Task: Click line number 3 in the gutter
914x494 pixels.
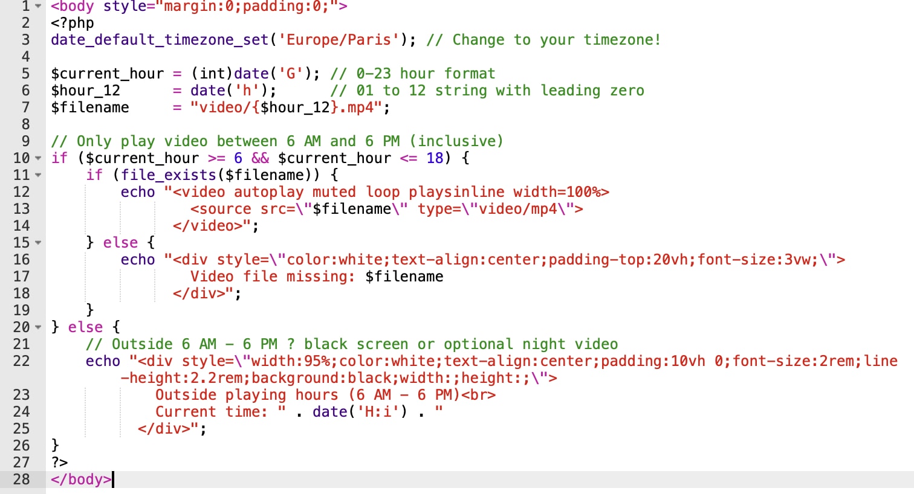Action: (x=25, y=40)
